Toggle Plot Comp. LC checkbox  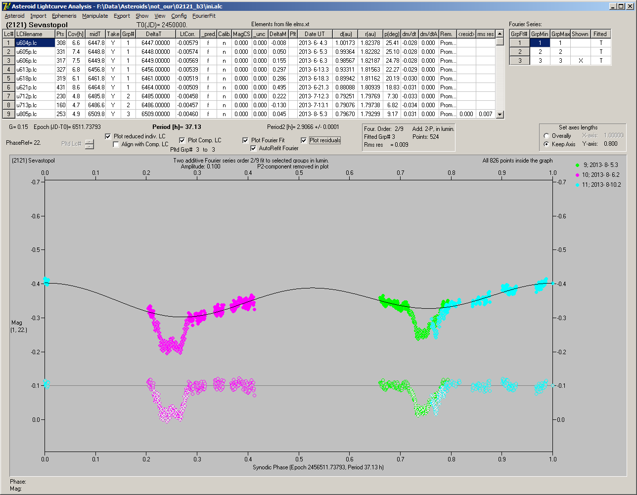tap(182, 140)
